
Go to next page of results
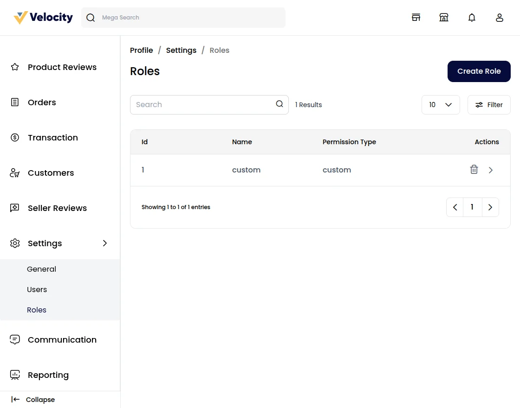490,207
